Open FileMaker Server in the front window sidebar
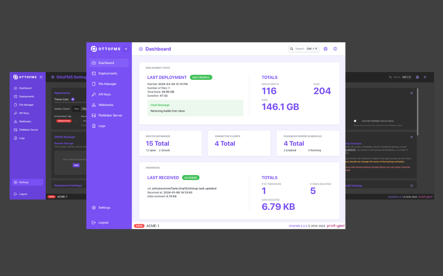443x276 pixels. click(109, 115)
